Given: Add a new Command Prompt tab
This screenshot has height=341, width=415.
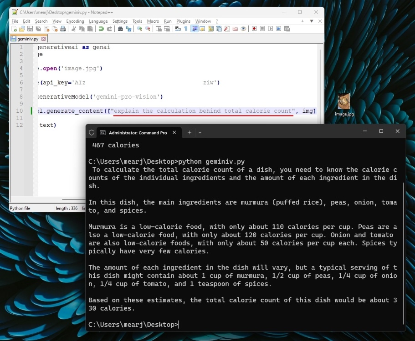Looking at the screenshot, I should [190, 132].
